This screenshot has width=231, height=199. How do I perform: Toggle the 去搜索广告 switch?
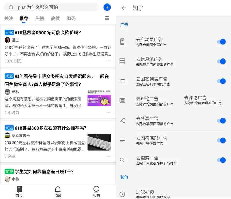(x=221, y=160)
